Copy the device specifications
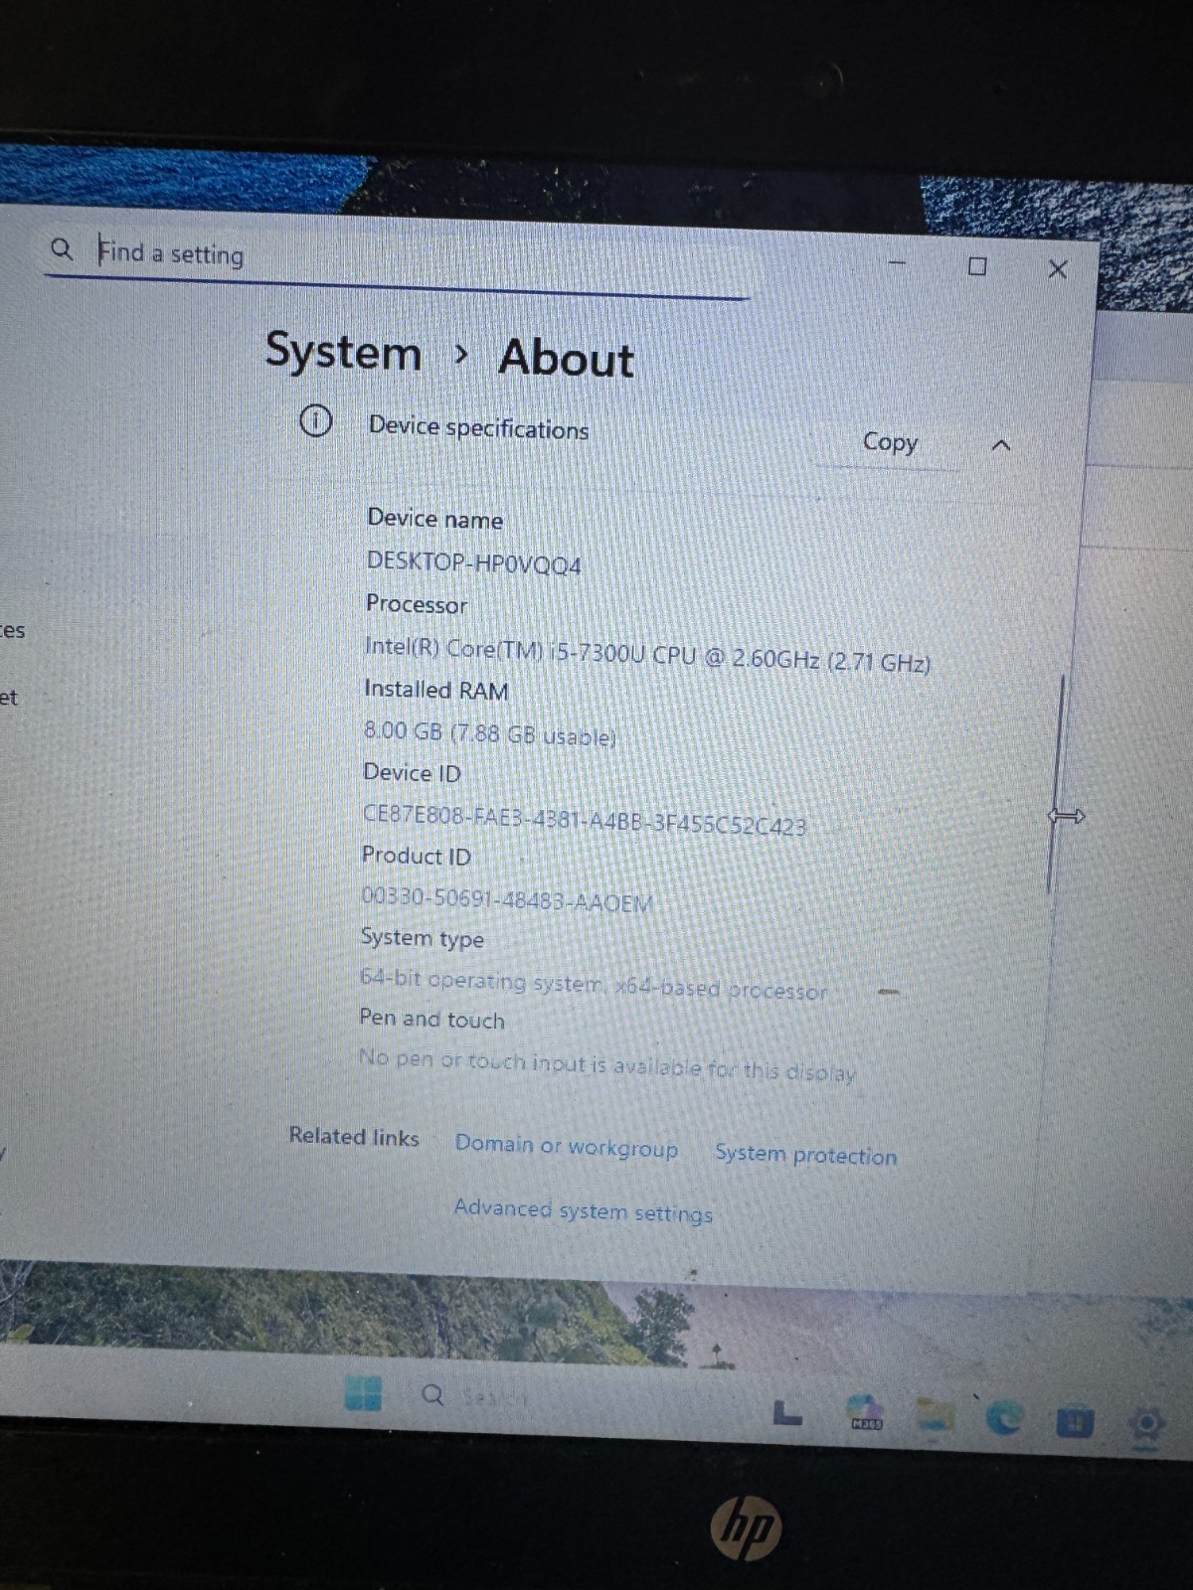The height and width of the screenshot is (1590, 1193). pos(890,442)
